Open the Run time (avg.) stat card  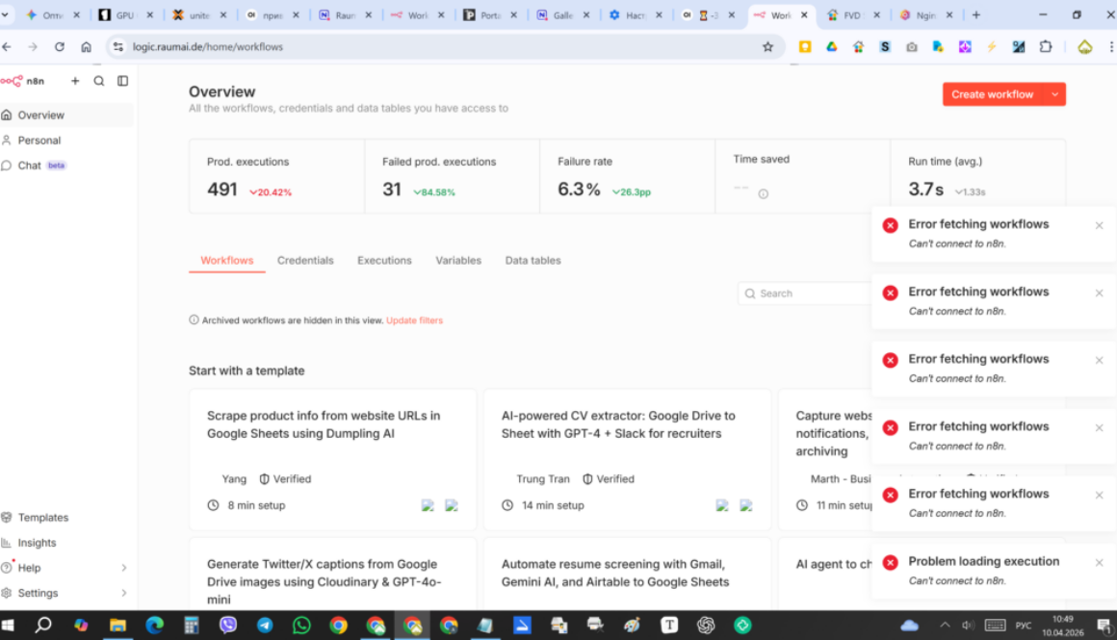pos(977,174)
